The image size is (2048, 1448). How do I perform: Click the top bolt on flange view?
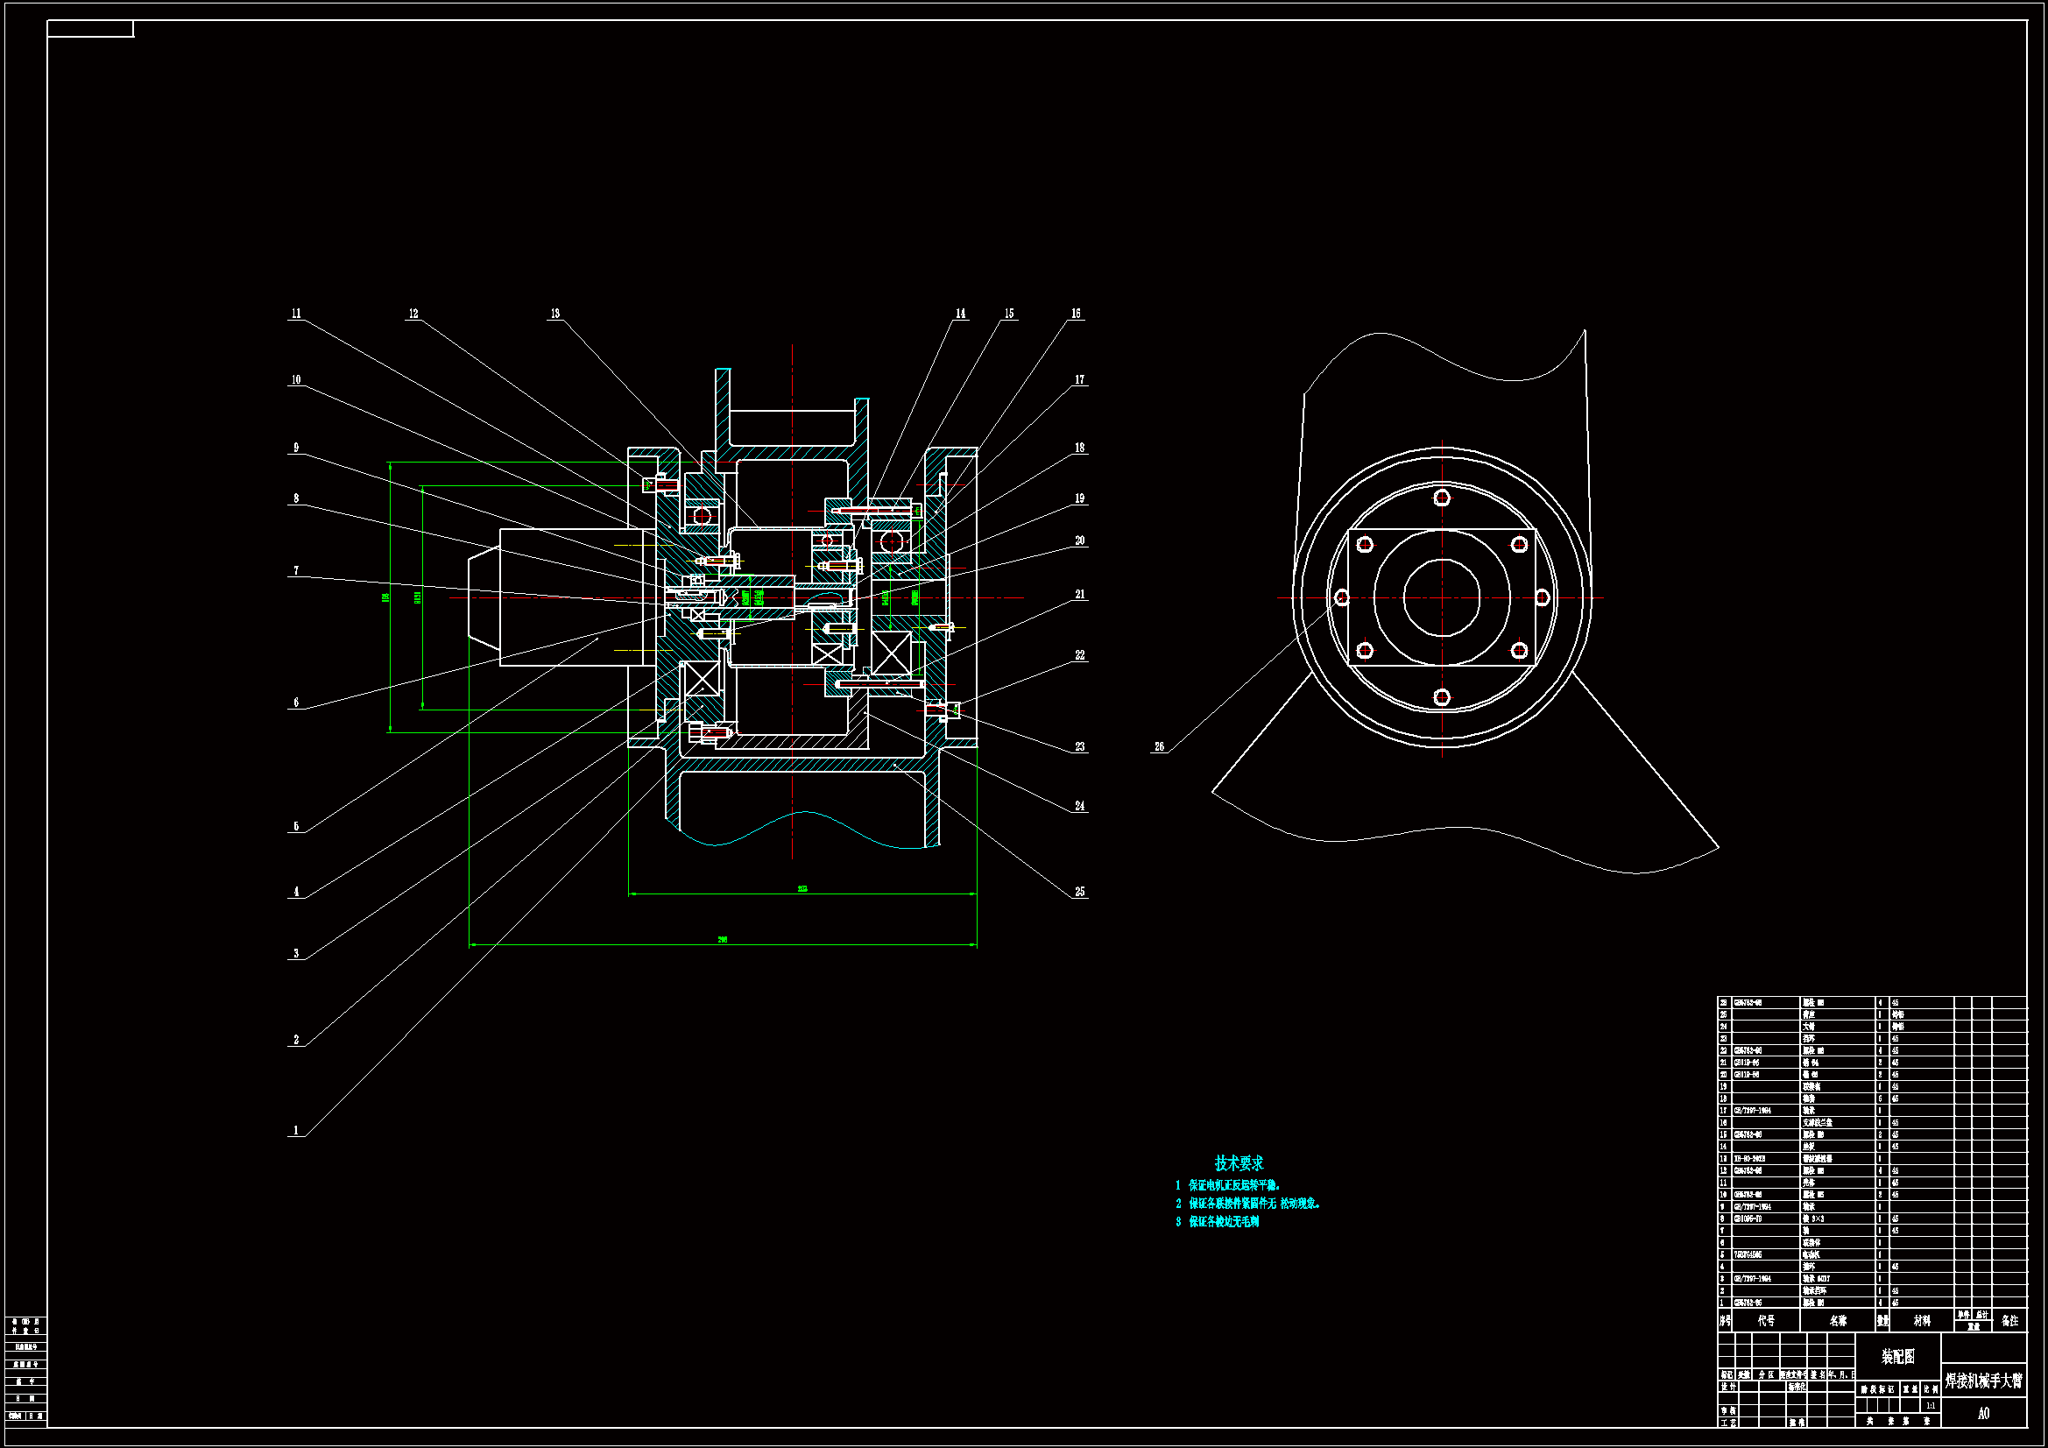coord(1443,498)
